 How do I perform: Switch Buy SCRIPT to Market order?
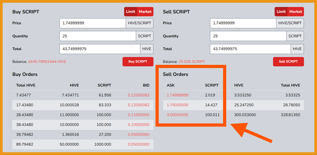[145, 12]
